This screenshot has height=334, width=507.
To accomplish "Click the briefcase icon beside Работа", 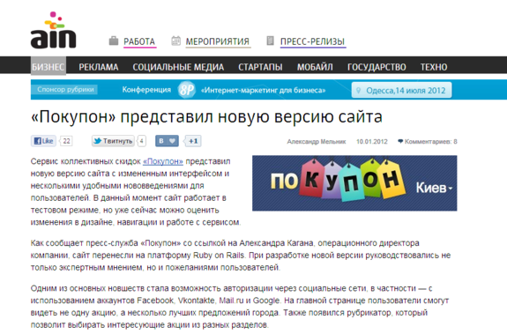I will pyautogui.click(x=114, y=41).
